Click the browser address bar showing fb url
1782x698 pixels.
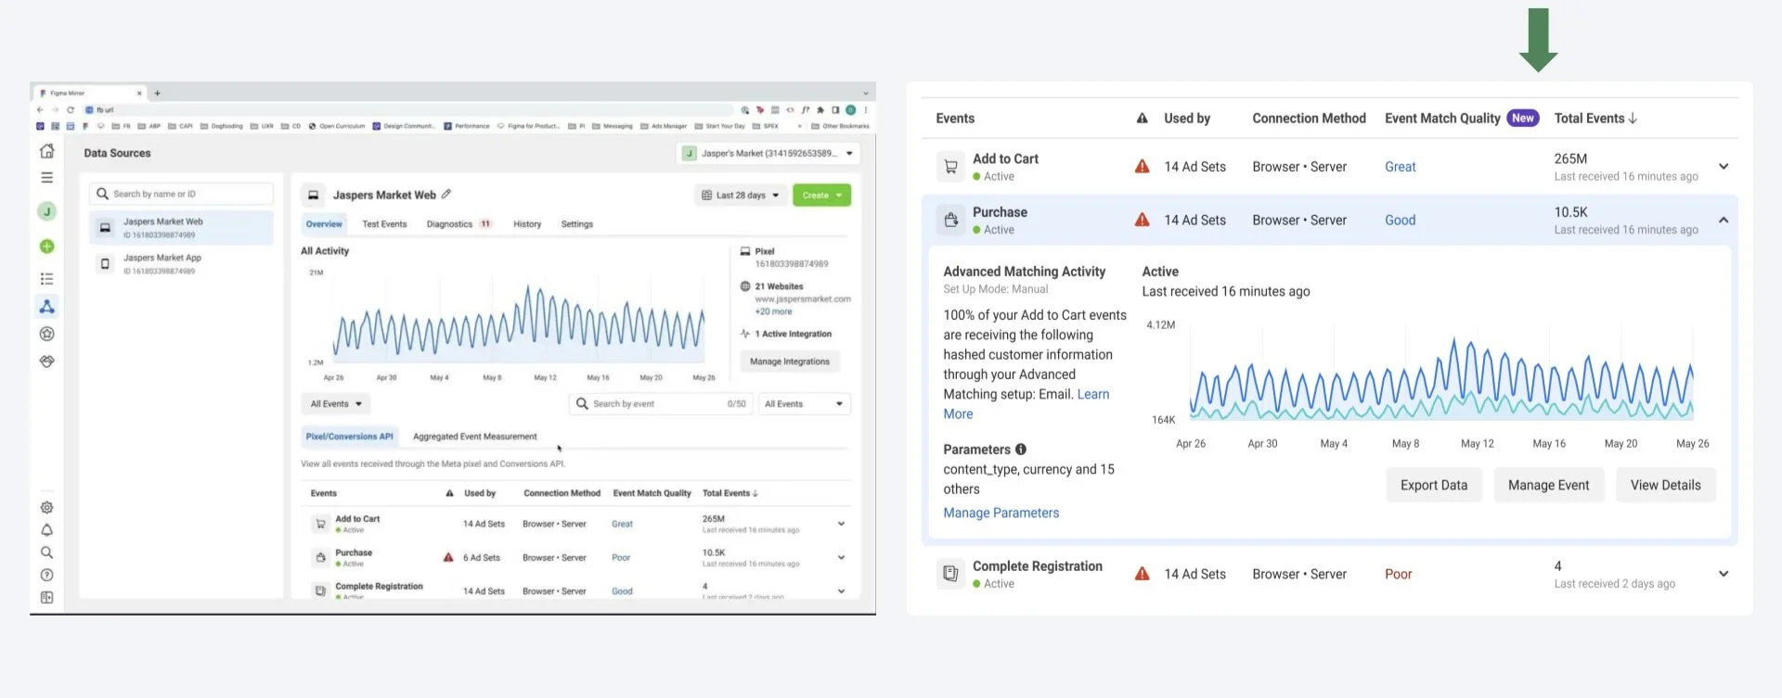408,109
